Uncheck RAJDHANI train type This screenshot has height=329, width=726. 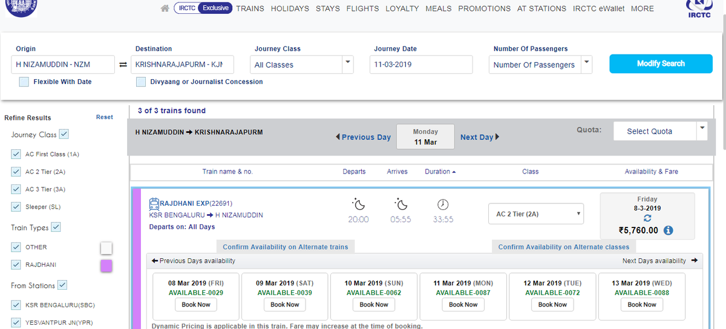click(16, 265)
